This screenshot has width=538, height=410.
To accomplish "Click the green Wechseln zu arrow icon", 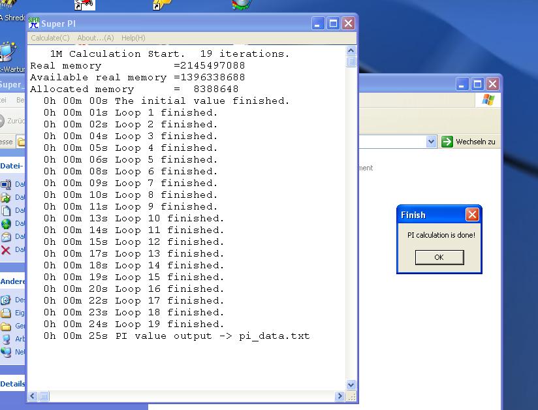I will 447,142.
